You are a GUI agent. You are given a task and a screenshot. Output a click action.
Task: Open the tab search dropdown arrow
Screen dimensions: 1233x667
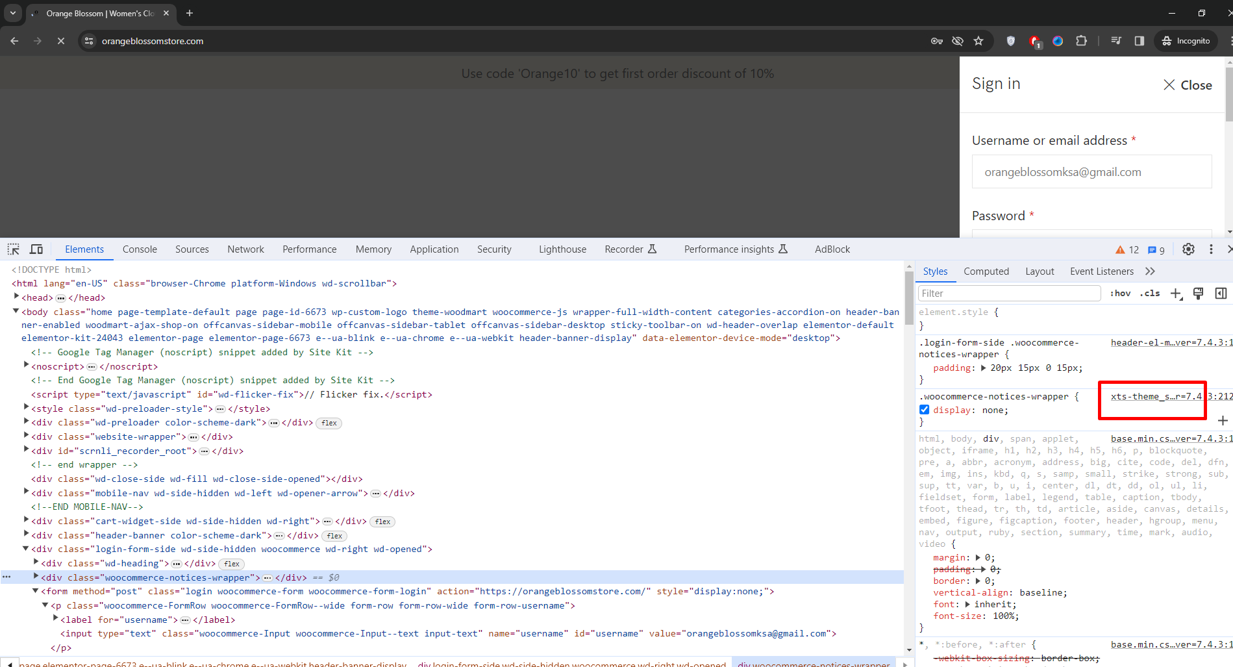coord(12,13)
